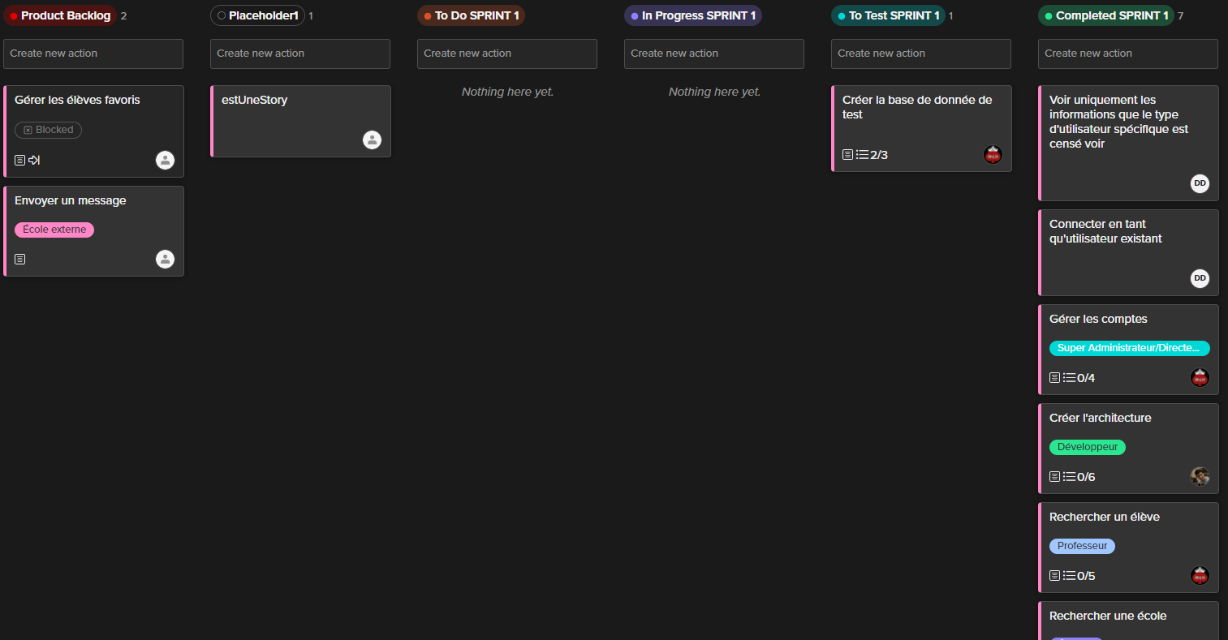
Task: Focus Create new action field under In Progress SPRINT 1
Action: pos(714,54)
